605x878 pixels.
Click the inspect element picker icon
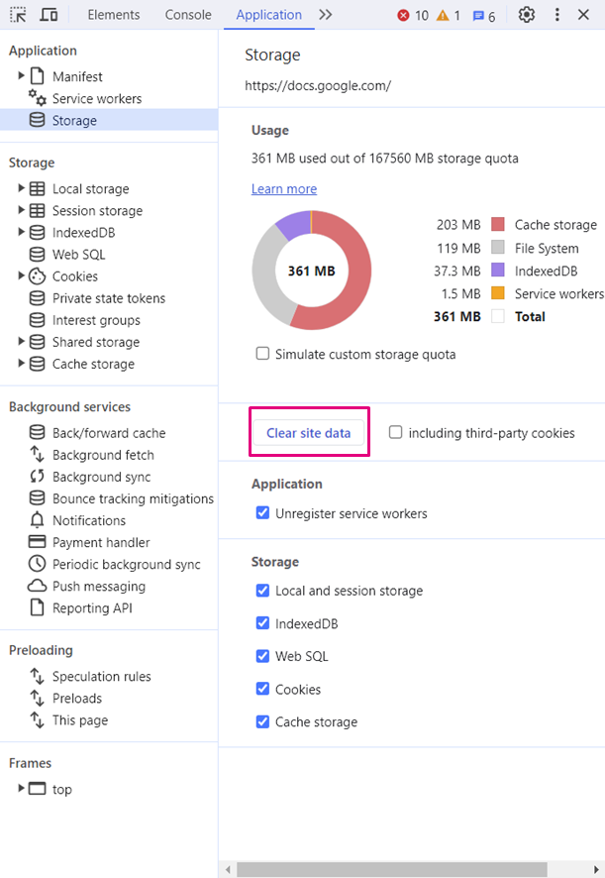point(20,15)
